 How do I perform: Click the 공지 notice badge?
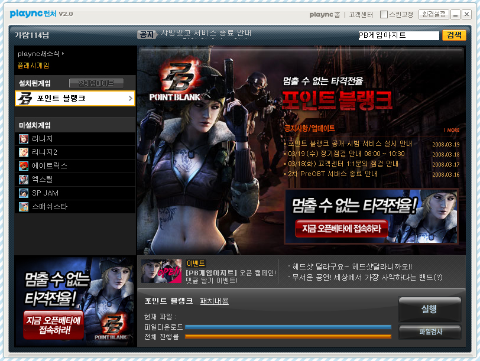click(x=147, y=35)
